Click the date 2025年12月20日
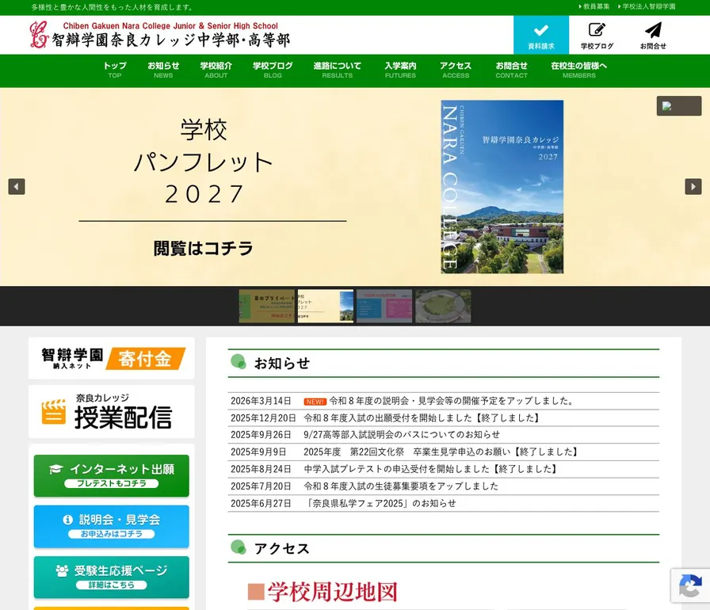The width and height of the screenshot is (710, 610). click(x=263, y=417)
